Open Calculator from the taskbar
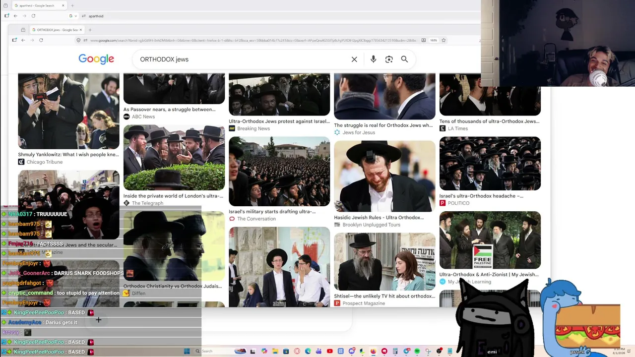Image resolution: width=635 pixels, height=357 pixels. 395,352
